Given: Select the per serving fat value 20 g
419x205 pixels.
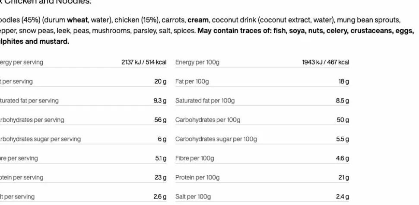Looking at the screenshot, I should (160, 82).
